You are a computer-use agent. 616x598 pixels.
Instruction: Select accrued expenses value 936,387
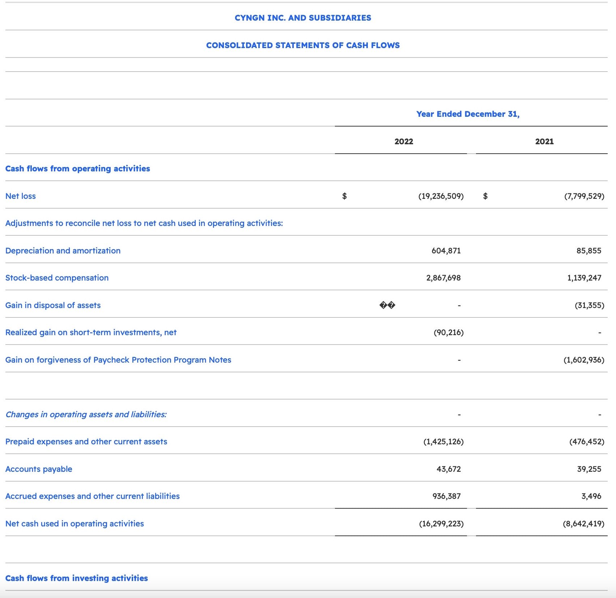447,496
